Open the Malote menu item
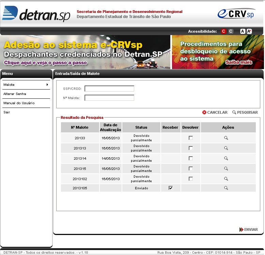The width and height of the screenshot is (265, 255). [26, 85]
